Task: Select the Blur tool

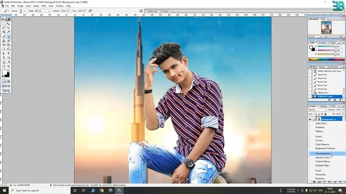Action: pyautogui.click(x=4, y=49)
